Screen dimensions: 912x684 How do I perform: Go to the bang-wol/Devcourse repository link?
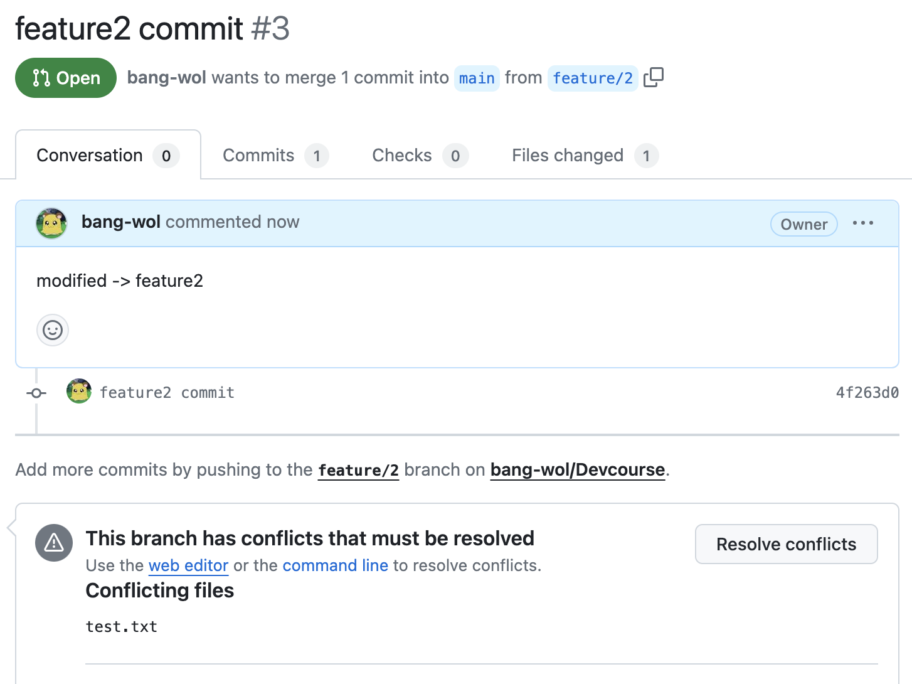pyautogui.click(x=577, y=470)
